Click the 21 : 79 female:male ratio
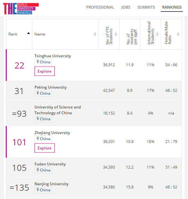188x199 pixels. pyautogui.click(x=171, y=141)
